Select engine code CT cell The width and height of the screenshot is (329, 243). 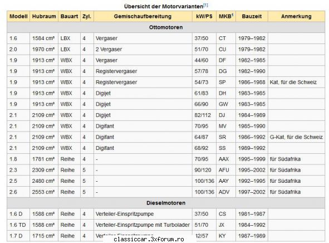(226, 38)
